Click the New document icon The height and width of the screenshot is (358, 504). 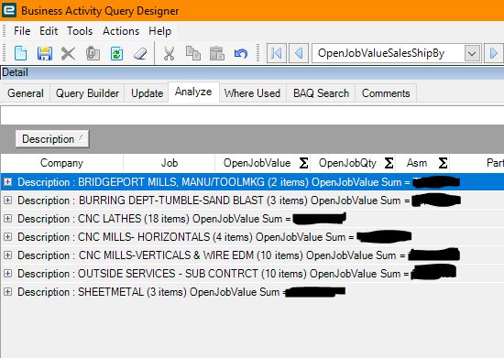pos(20,53)
